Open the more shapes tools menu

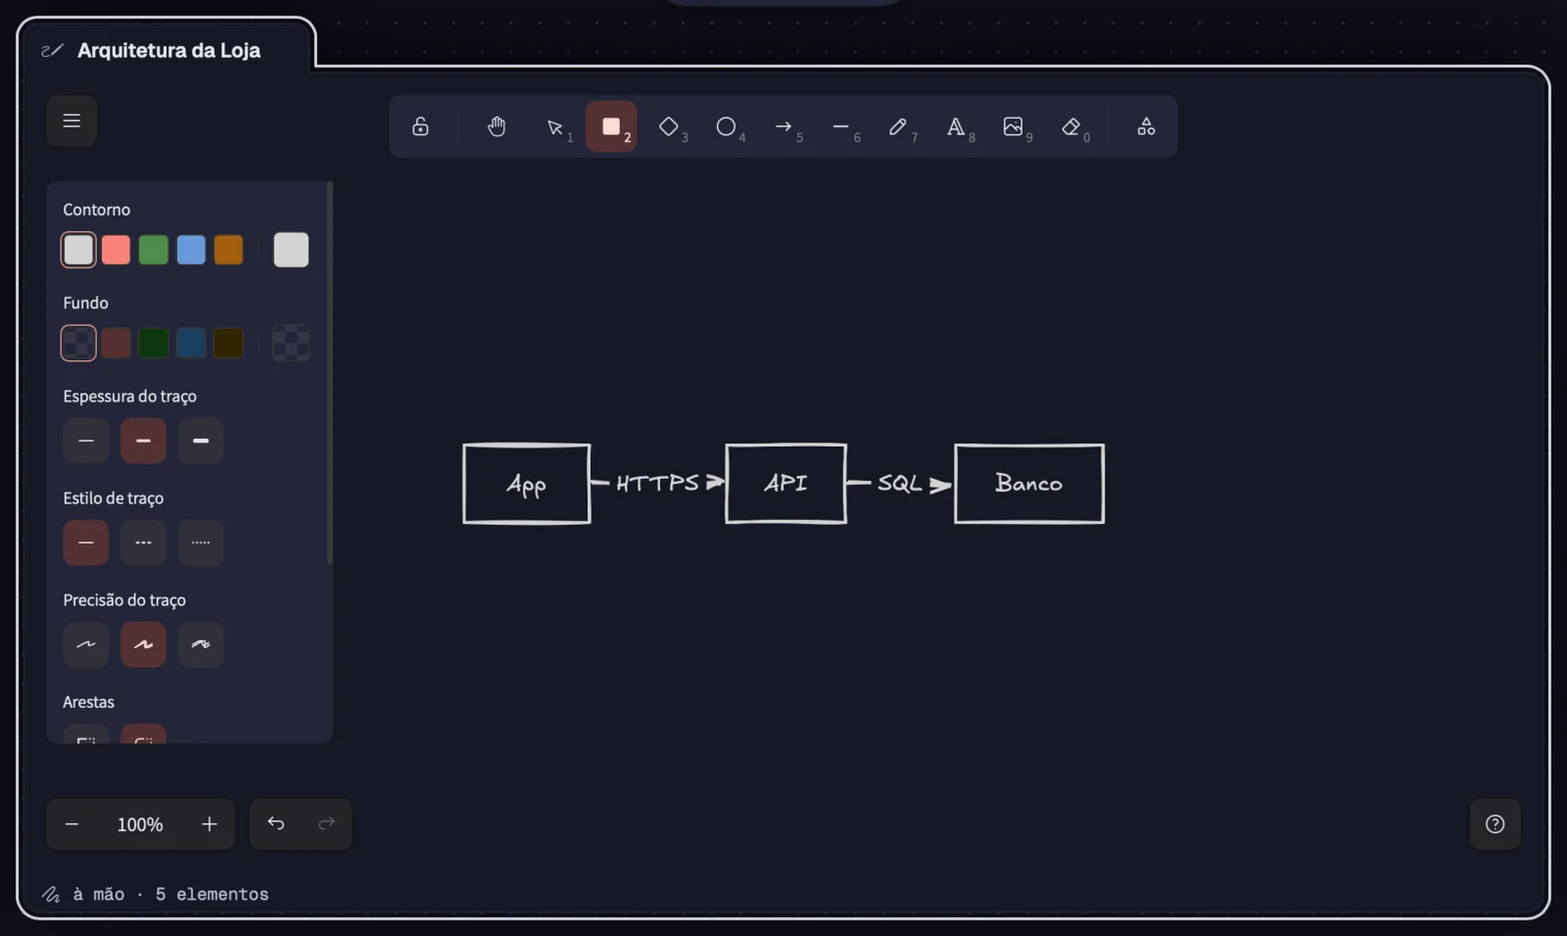(1146, 126)
